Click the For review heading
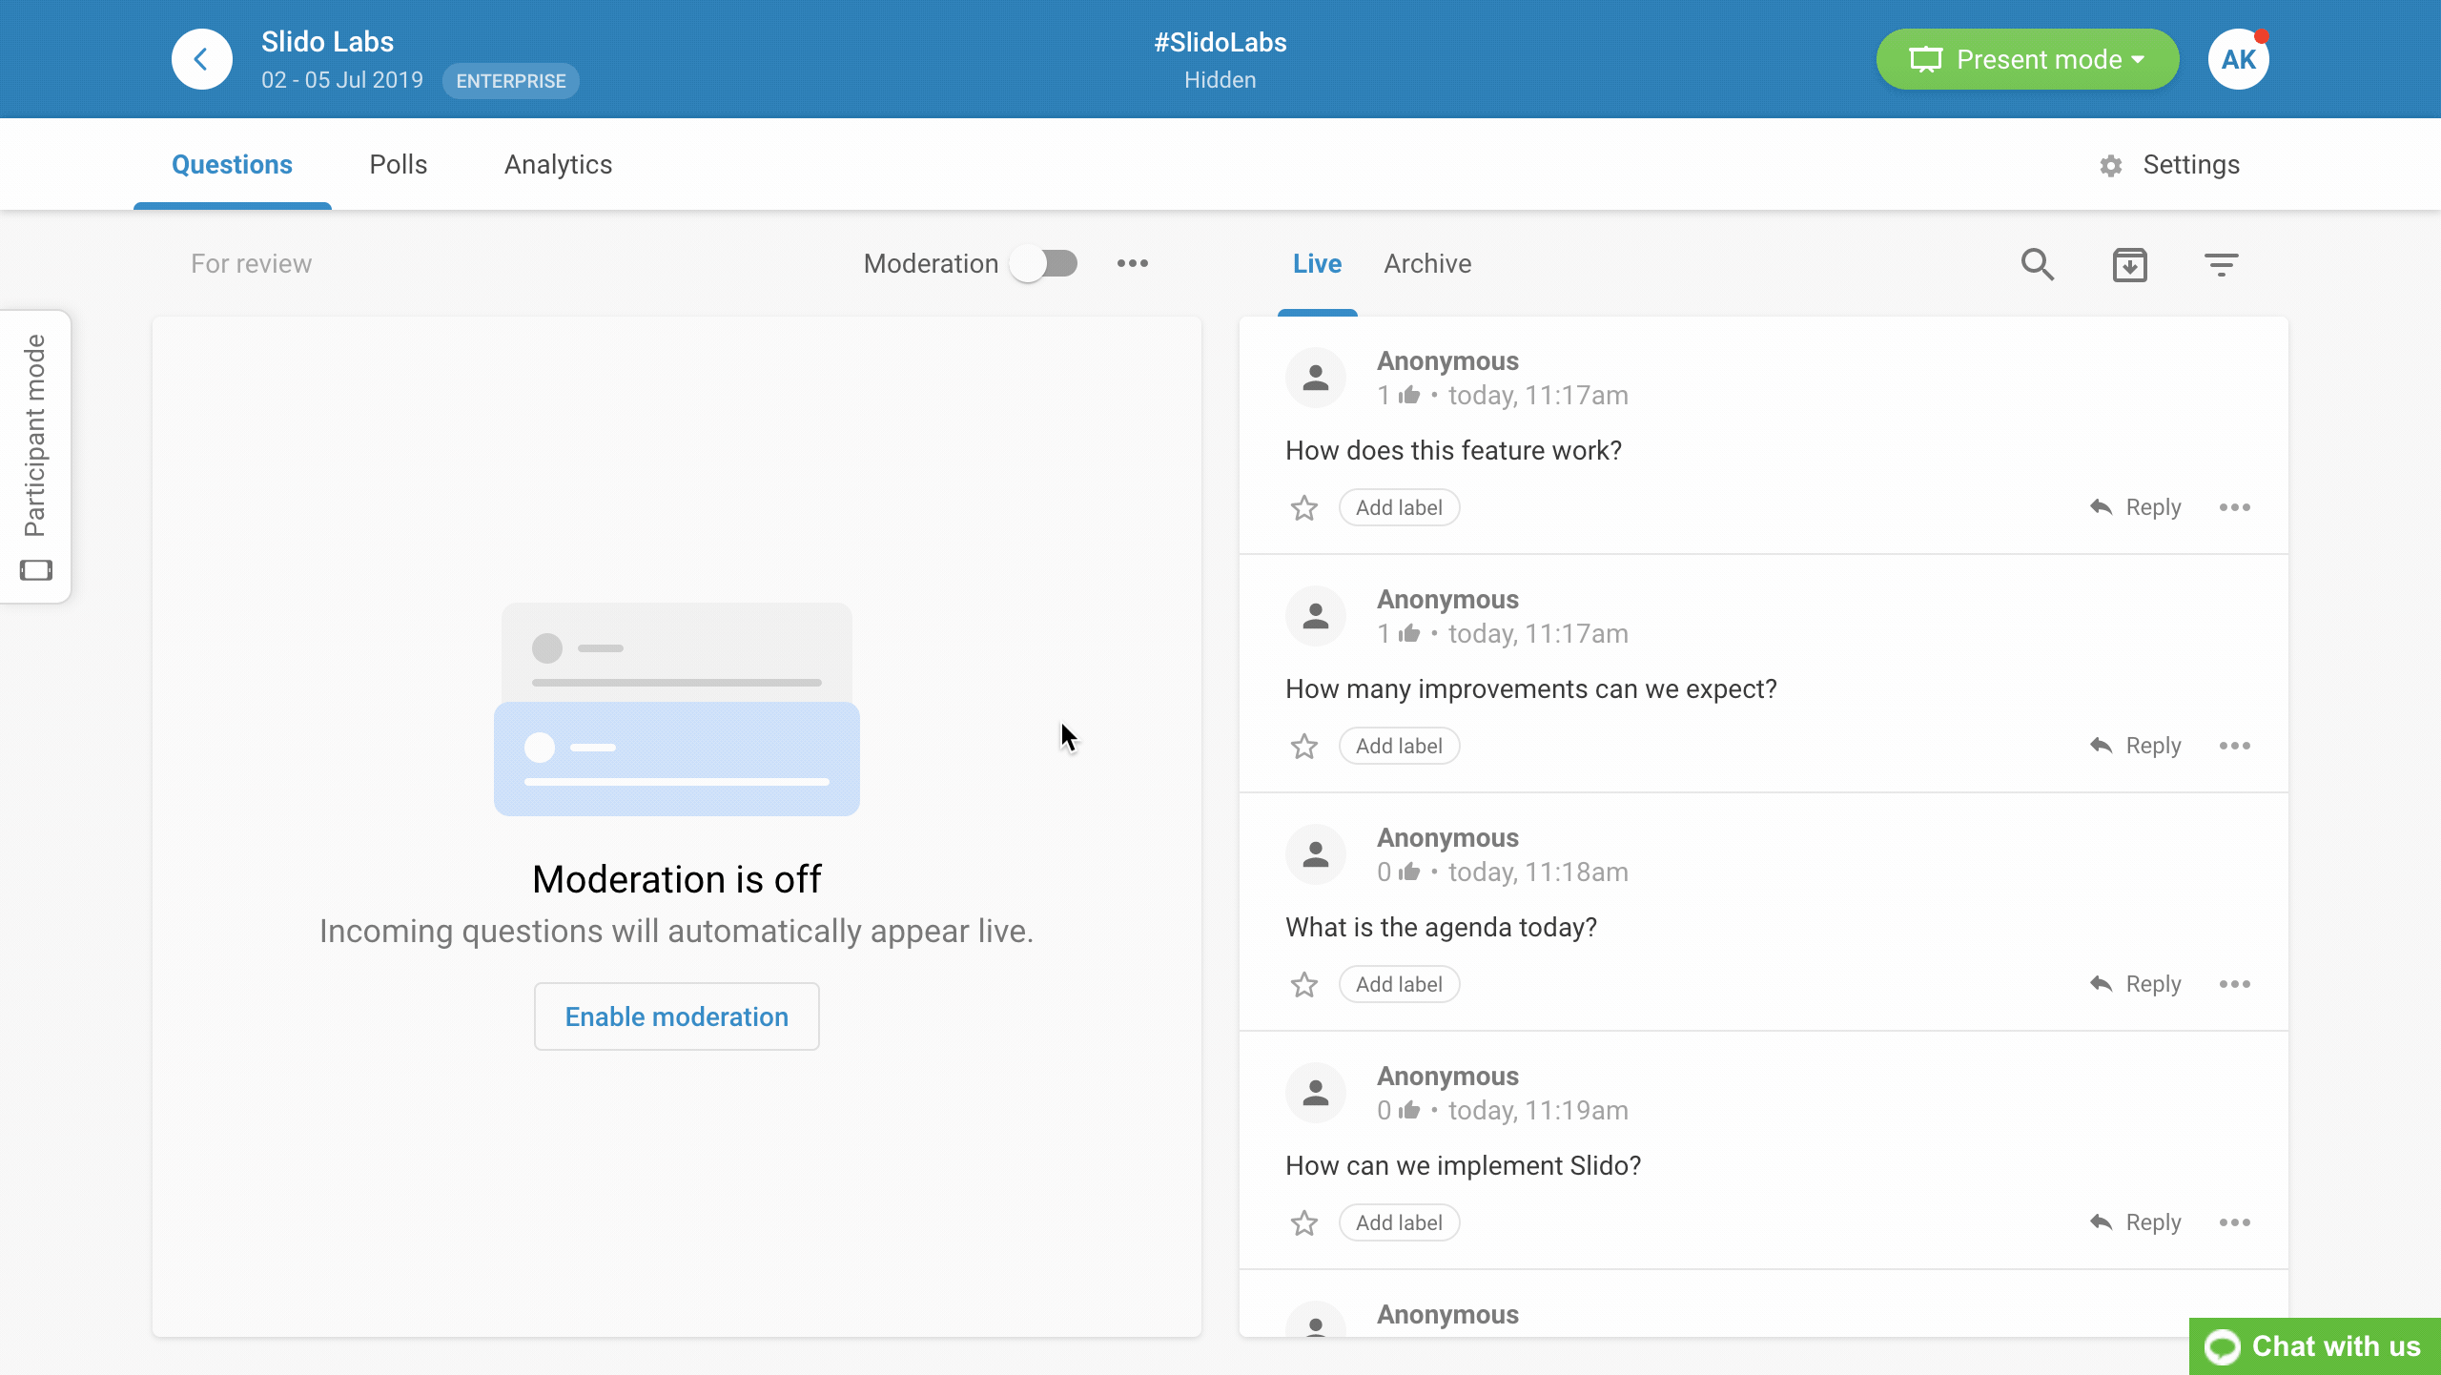The height and width of the screenshot is (1375, 2441). 251,264
